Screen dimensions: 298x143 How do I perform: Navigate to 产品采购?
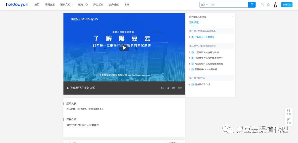(98, 5)
